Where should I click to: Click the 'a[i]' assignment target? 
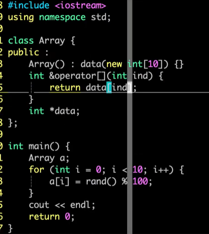pyautogui.click(x=60, y=182)
